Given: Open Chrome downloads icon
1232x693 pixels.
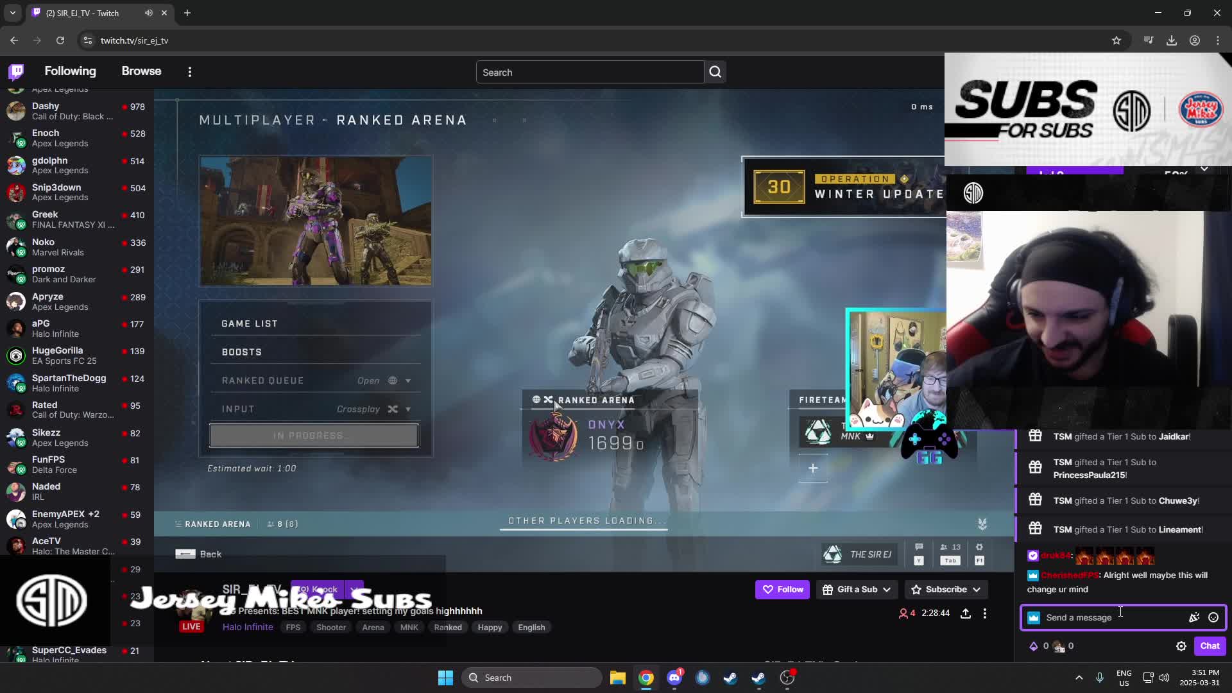Looking at the screenshot, I should click(1171, 40).
